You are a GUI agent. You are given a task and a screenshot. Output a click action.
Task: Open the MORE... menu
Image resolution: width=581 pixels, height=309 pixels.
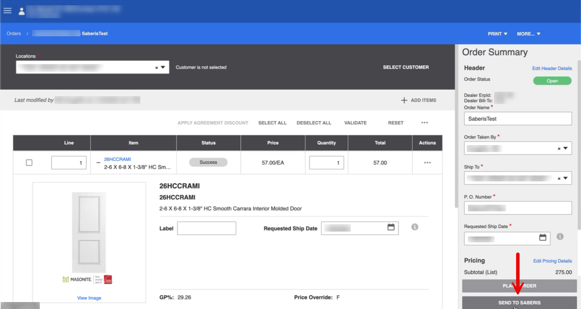tap(528, 34)
